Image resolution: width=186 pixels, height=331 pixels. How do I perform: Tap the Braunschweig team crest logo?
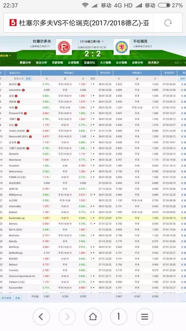point(122,47)
